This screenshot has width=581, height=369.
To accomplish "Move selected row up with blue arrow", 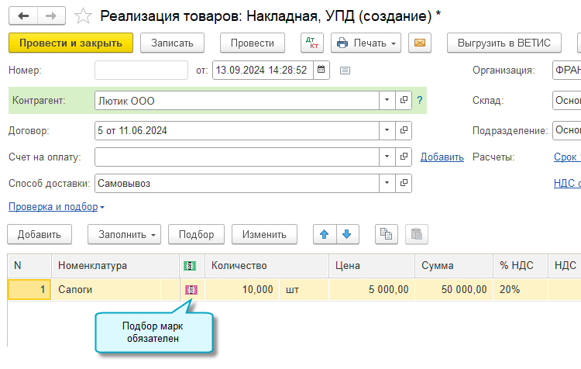I will coord(325,234).
